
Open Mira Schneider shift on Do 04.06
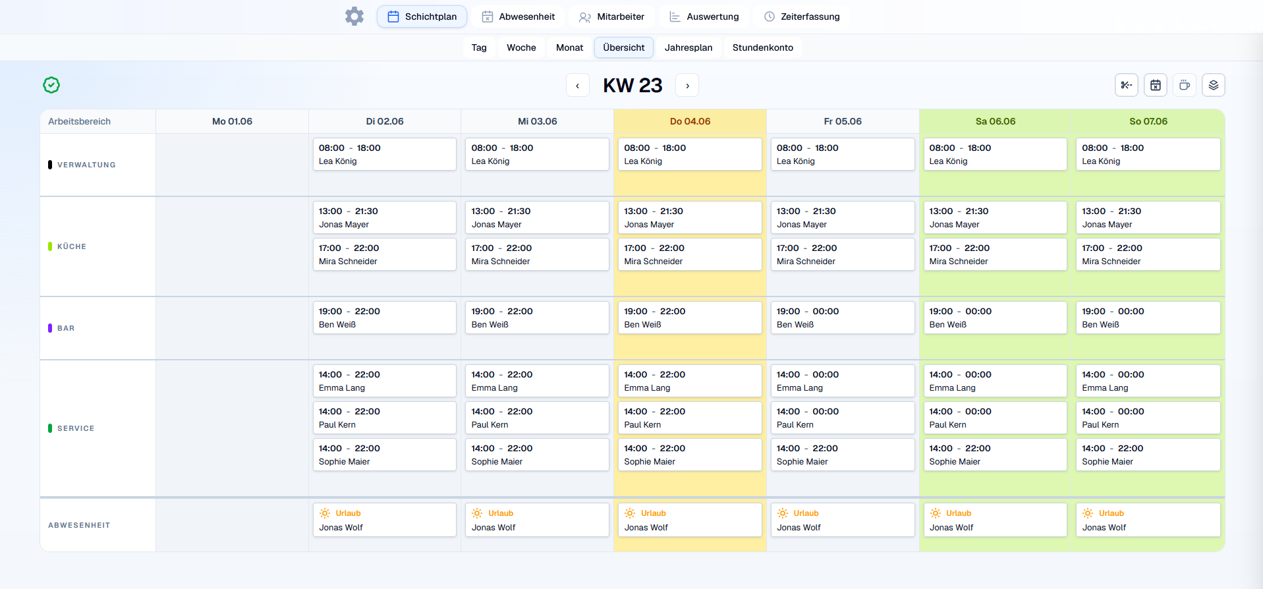pyautogui.click(x=690, y=254)
